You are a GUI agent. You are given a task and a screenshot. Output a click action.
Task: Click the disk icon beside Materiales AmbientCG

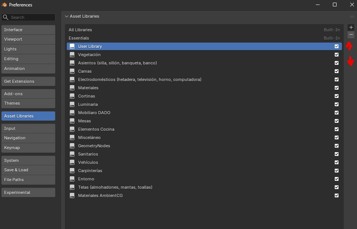click(72, 195)
